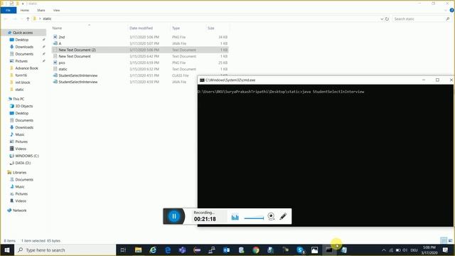
Task: Open the form16 folder
Action: tap(21, 75)
